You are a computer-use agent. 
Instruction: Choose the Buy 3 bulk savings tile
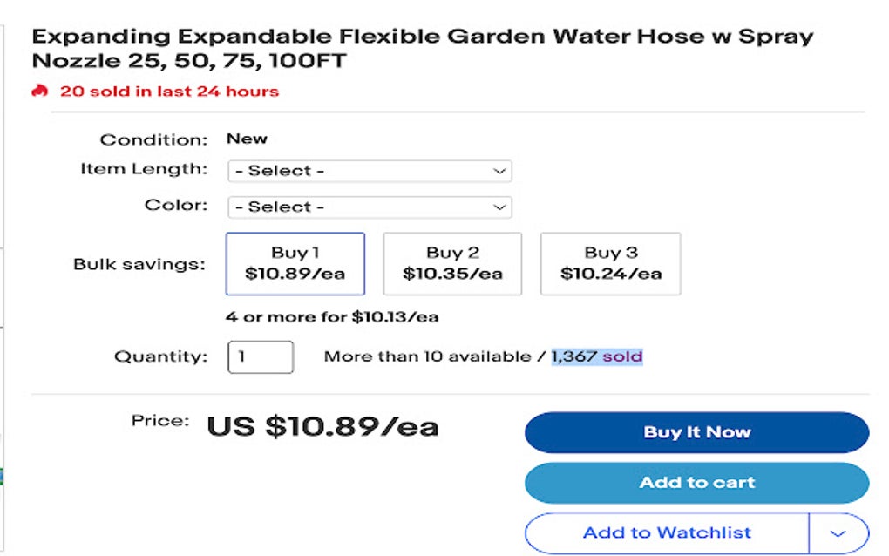point(610,263)
